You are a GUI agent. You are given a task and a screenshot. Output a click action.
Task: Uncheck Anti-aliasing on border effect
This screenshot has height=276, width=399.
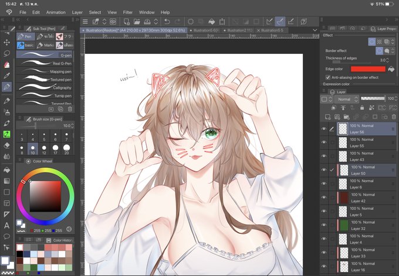[x=328, y=77]
